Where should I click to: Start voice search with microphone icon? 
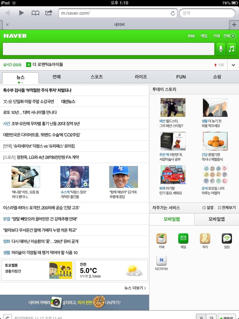click(221, 49)
